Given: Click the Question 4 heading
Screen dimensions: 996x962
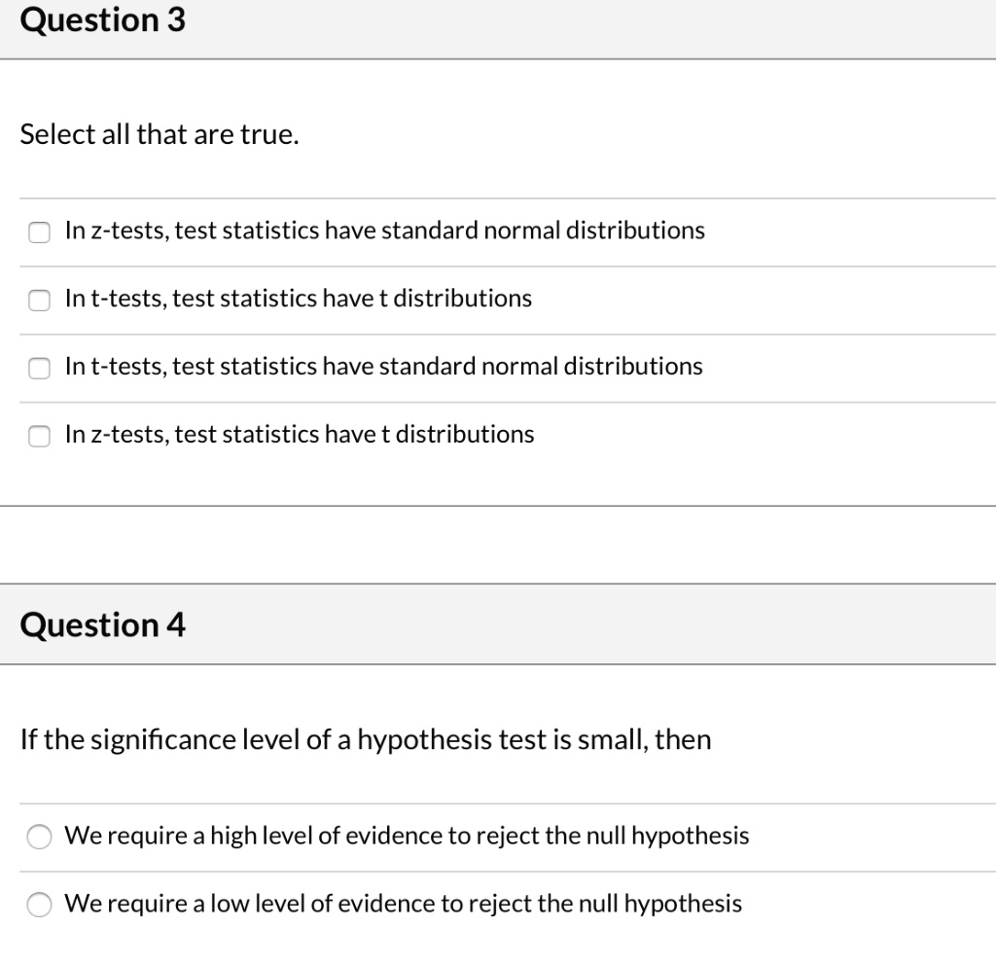Looking at the screenshot, I should point(102,625).
